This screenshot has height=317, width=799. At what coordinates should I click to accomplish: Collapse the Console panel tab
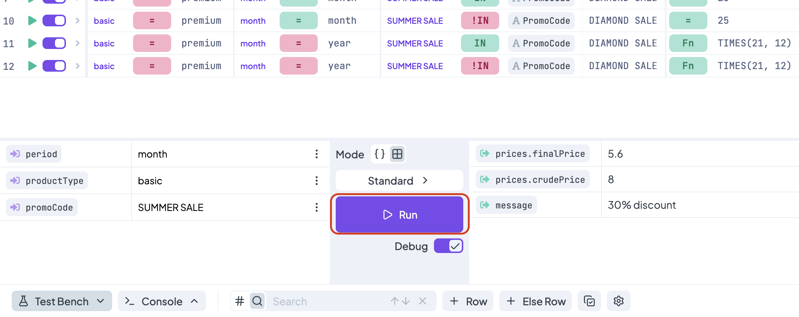click(x=162, y=301)
